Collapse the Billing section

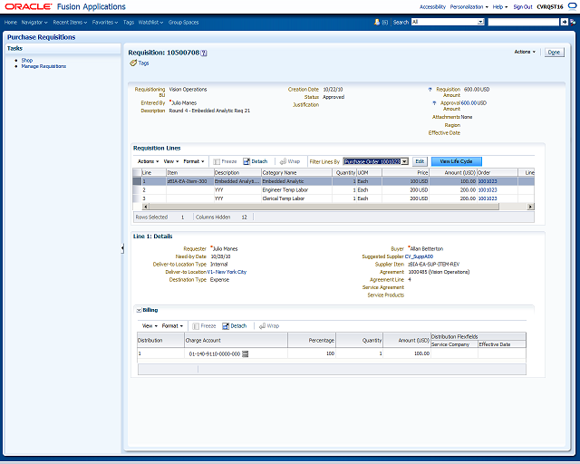click(x=139, y=310)
